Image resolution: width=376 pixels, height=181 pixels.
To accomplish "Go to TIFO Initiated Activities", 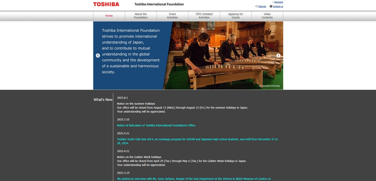I will tap(204, 16).
